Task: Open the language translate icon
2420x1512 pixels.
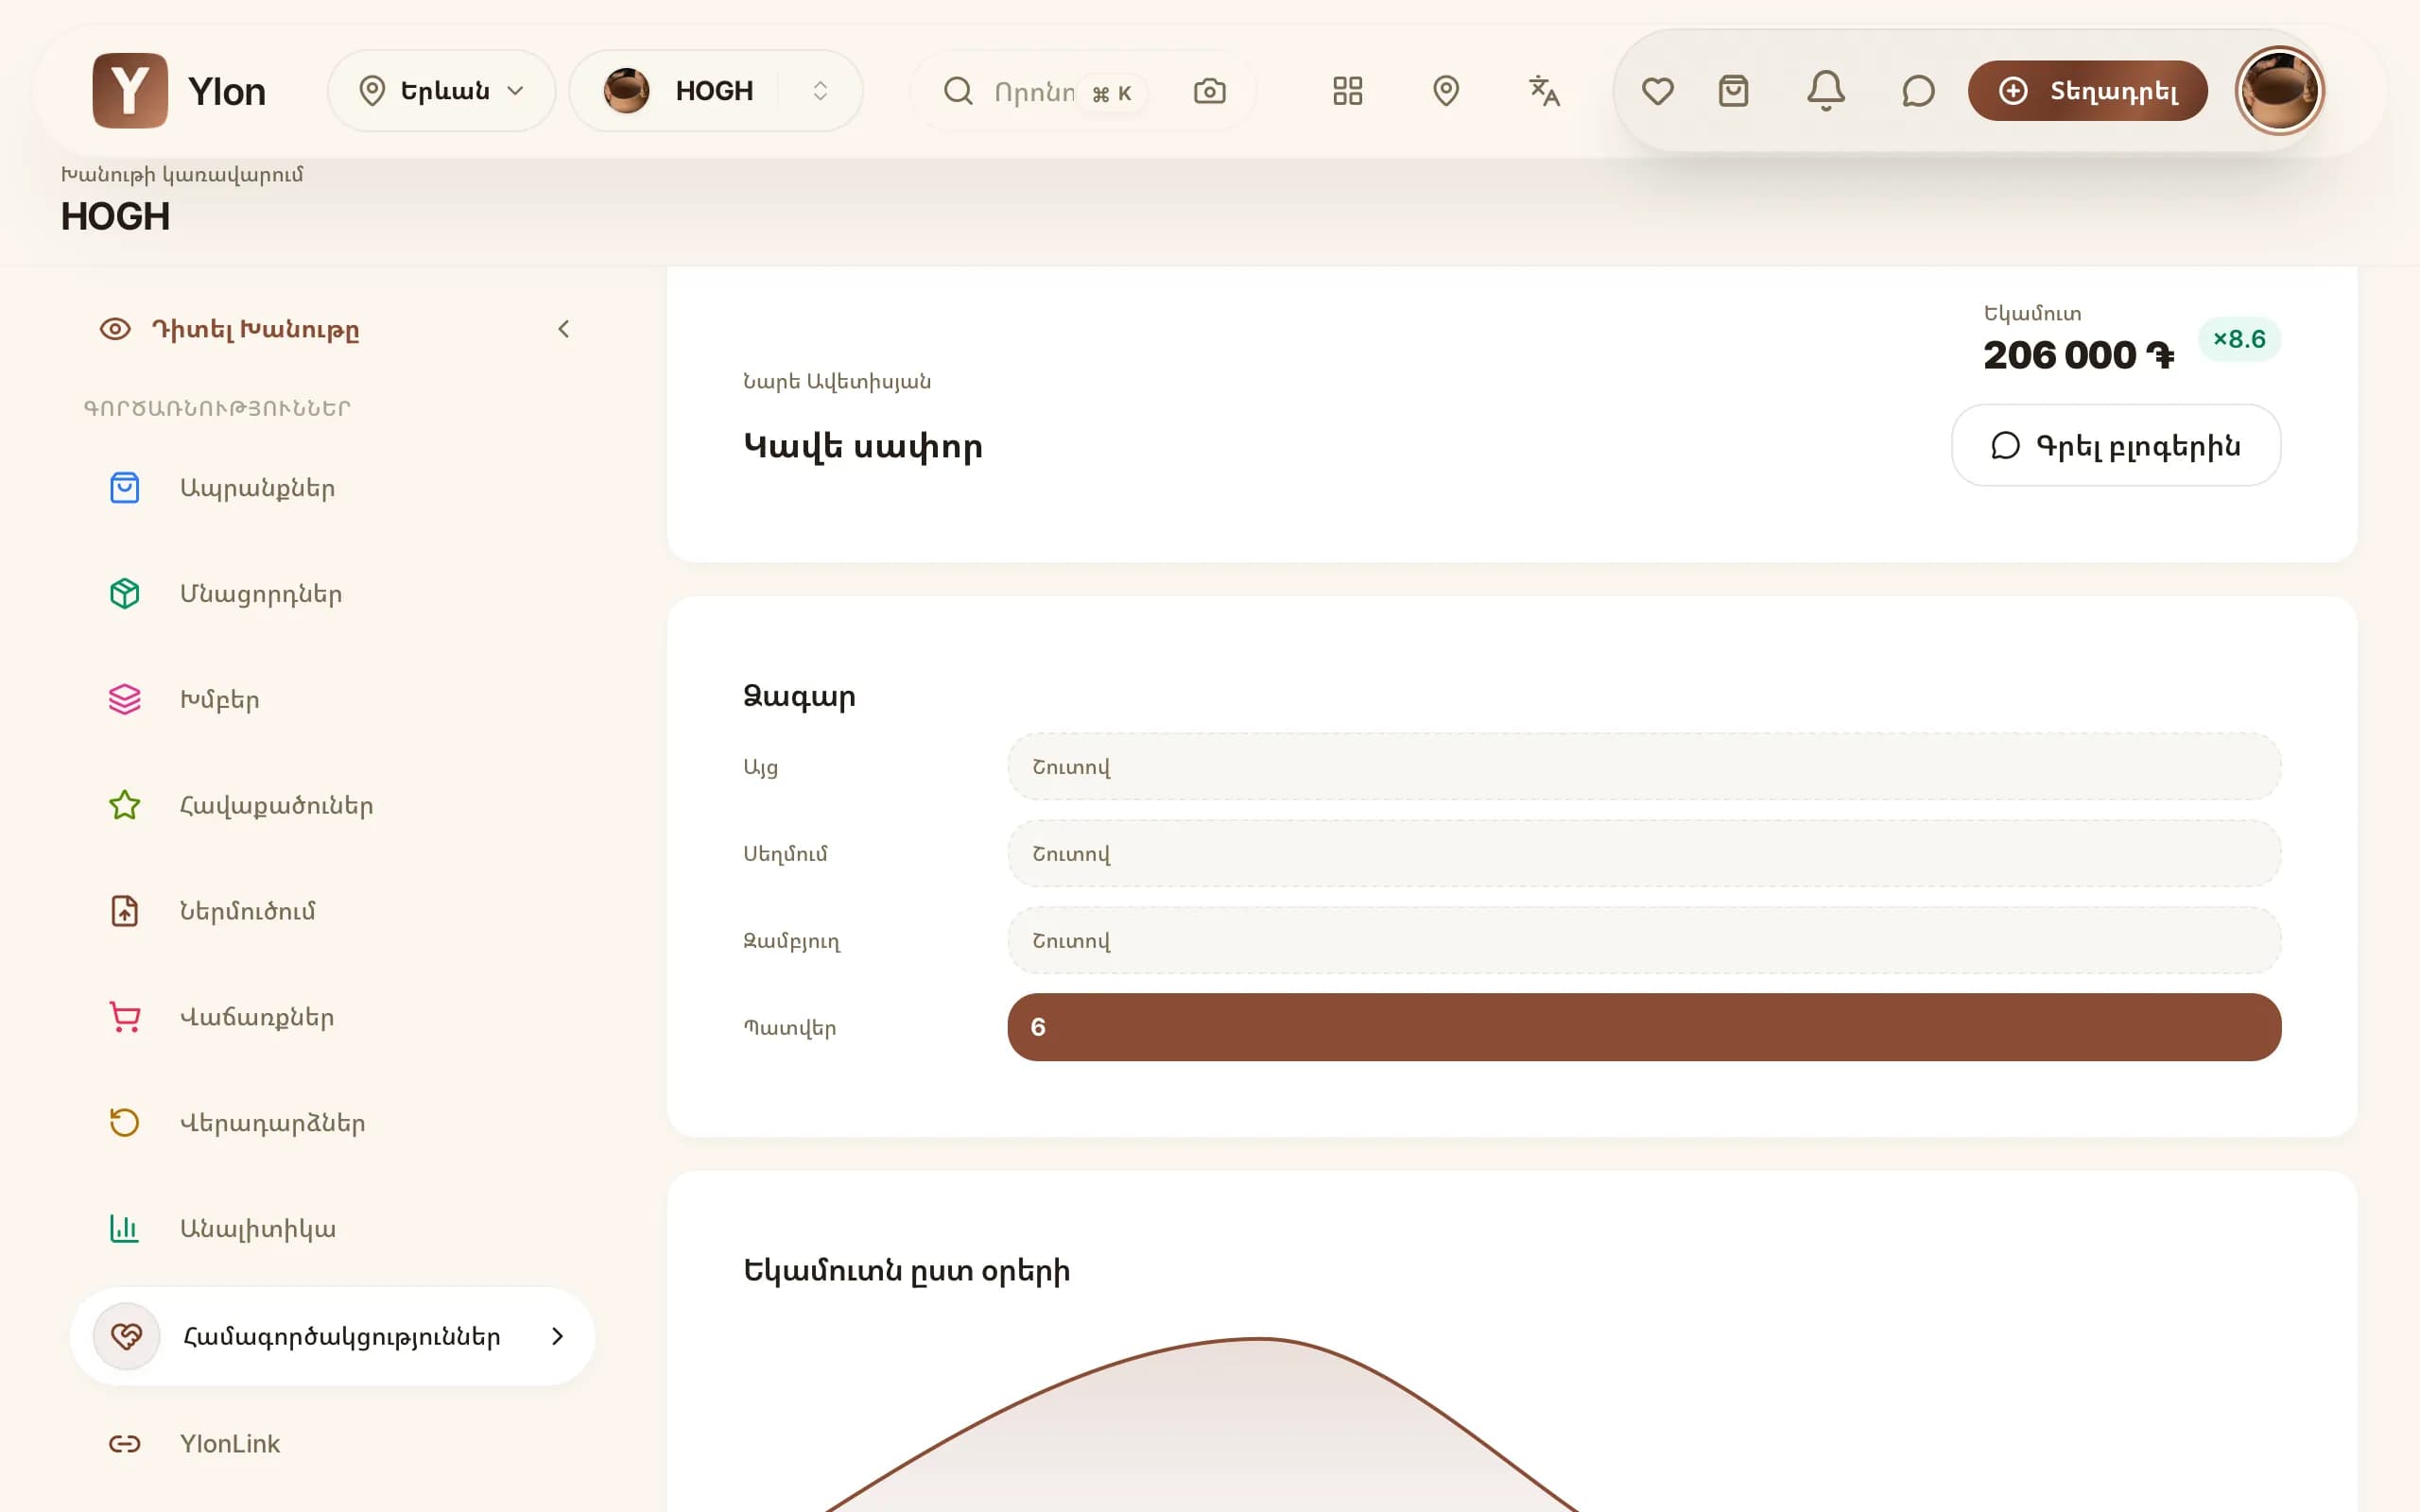Action: coord(1544,91)
